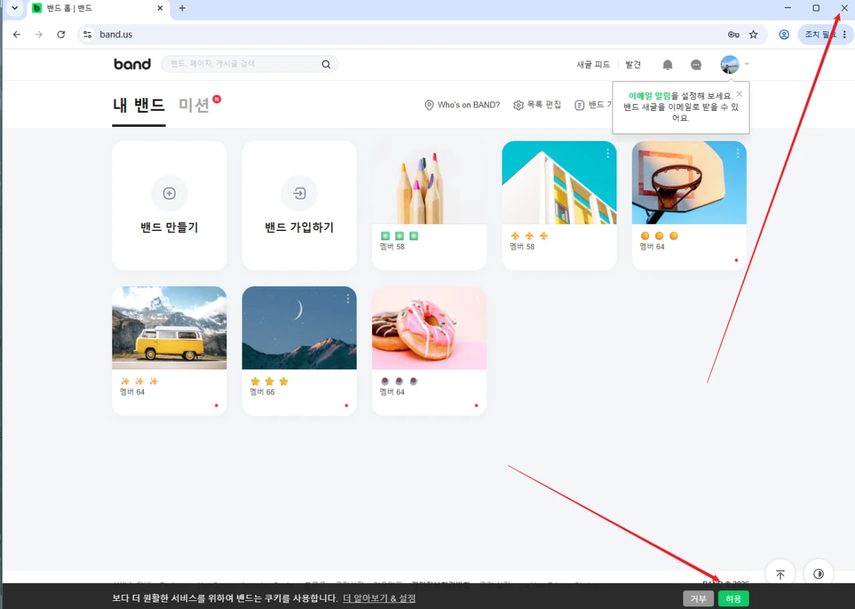Select the 내 밴드 tab

(139, 105)
